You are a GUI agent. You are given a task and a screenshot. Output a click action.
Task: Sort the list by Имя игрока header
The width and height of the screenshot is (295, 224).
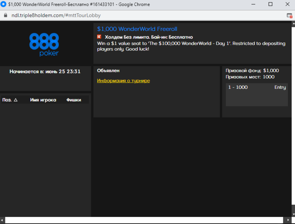pos(43,100)
